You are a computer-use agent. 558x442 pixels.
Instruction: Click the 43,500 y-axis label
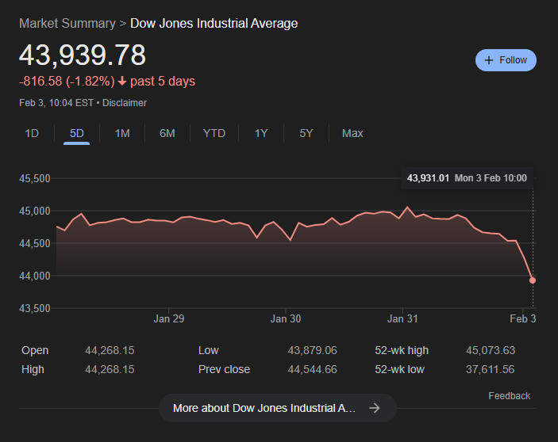pos(34,308)
